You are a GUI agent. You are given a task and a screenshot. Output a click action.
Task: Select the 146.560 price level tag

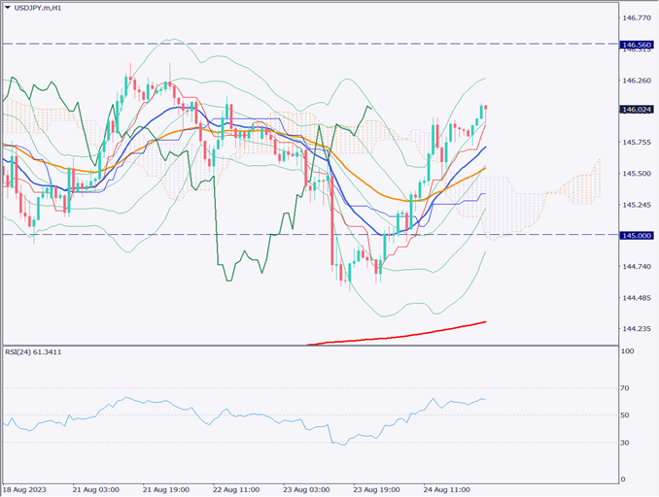click(x=636, y=45)
